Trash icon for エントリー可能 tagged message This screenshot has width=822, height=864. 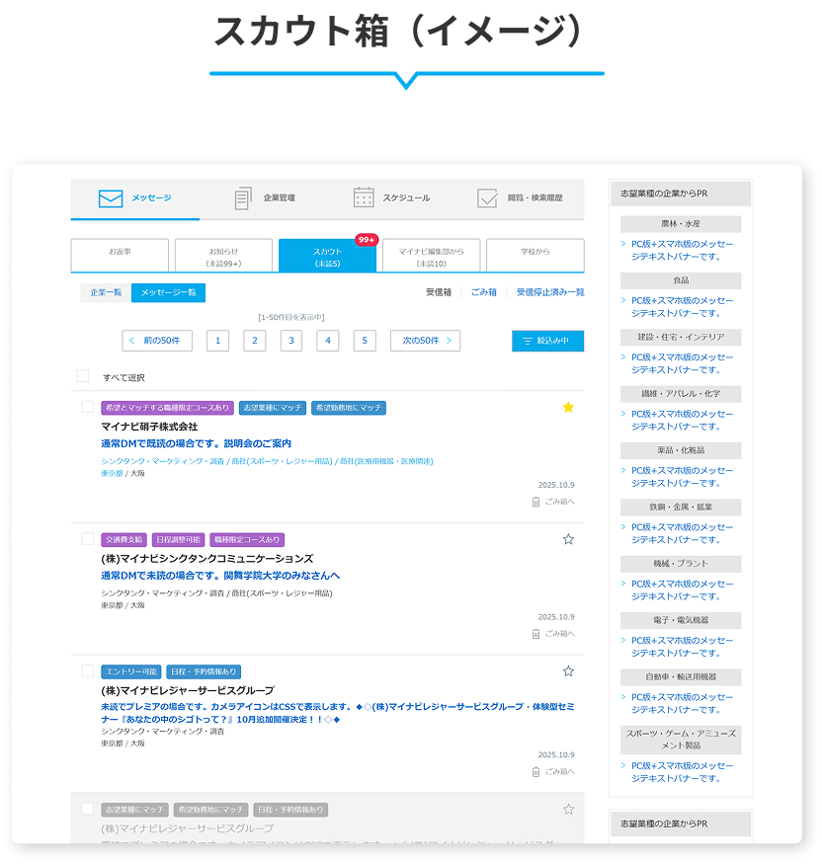[535, 771]
